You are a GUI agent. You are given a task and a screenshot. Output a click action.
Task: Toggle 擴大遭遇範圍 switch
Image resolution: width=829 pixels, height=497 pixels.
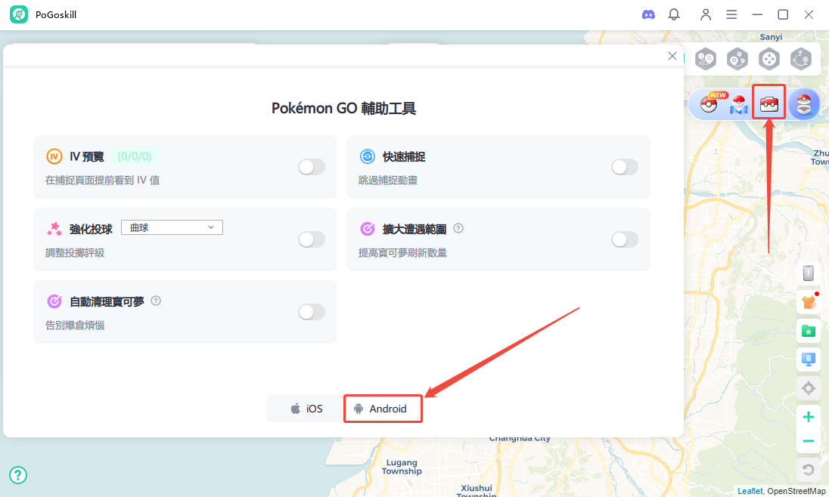pos(624,239)
